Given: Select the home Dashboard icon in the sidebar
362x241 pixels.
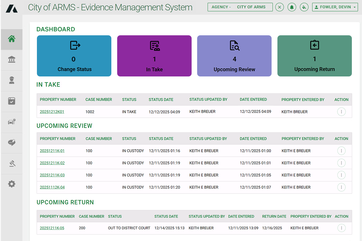Looking at the screenshot, I should (x=11, y=39).
